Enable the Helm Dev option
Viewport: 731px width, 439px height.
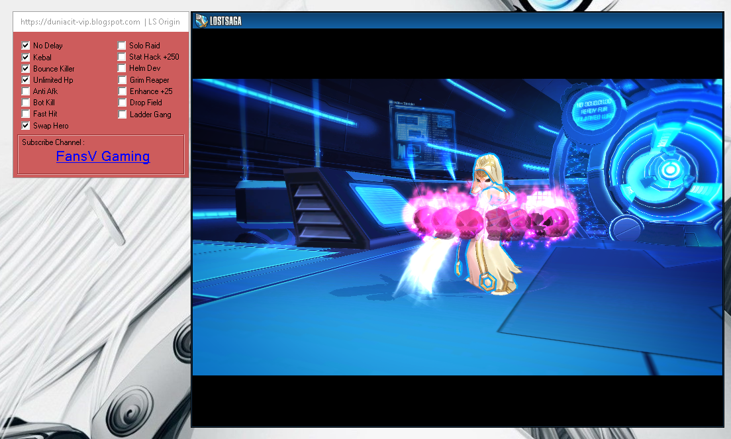point(122,68)
